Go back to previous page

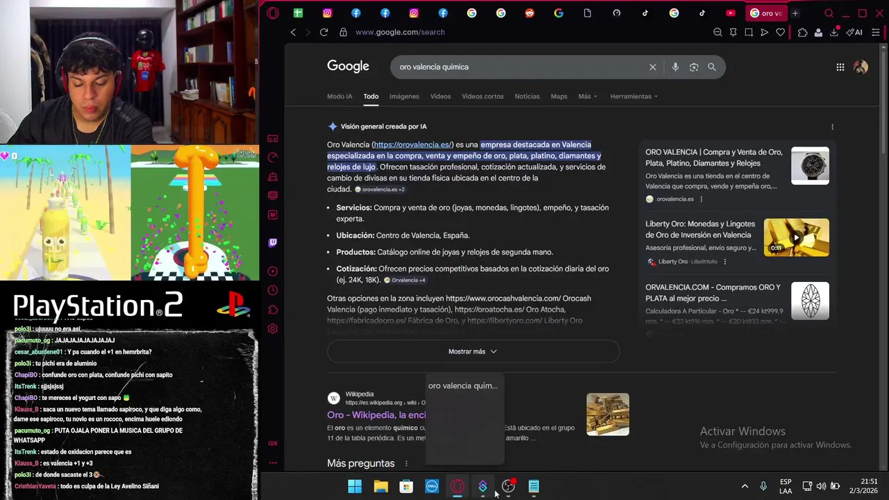point(293,32)
